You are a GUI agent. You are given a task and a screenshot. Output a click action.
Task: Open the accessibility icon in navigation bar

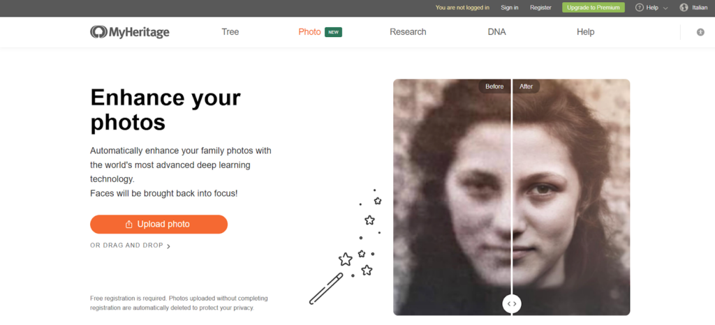(700, 32)
